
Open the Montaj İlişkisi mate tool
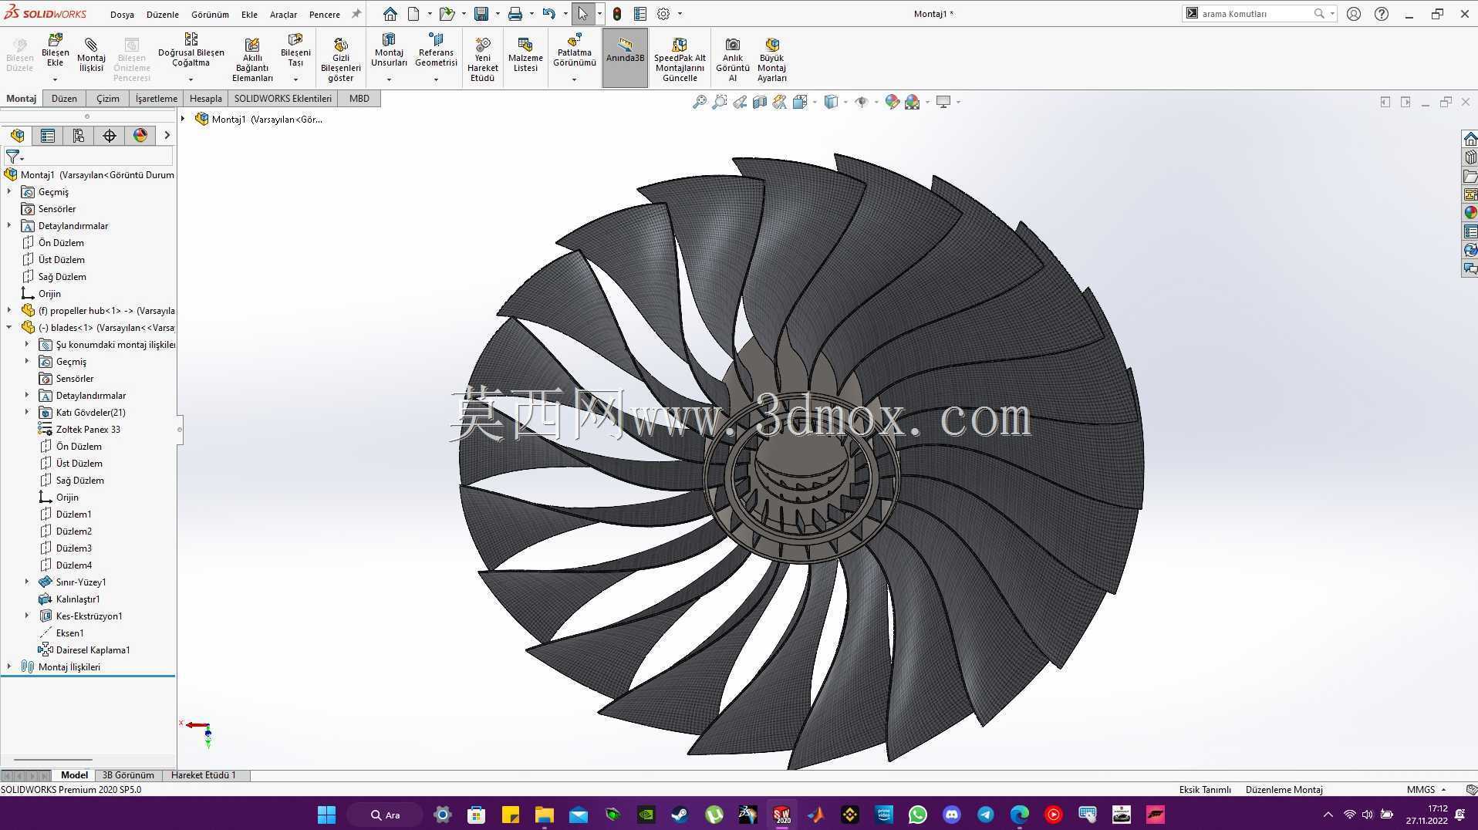point(91,53)
